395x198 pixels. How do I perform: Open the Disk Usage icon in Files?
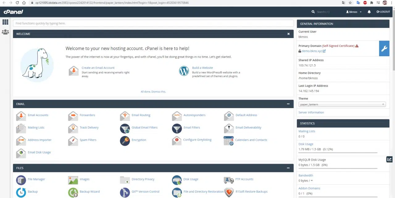[177, 180]
